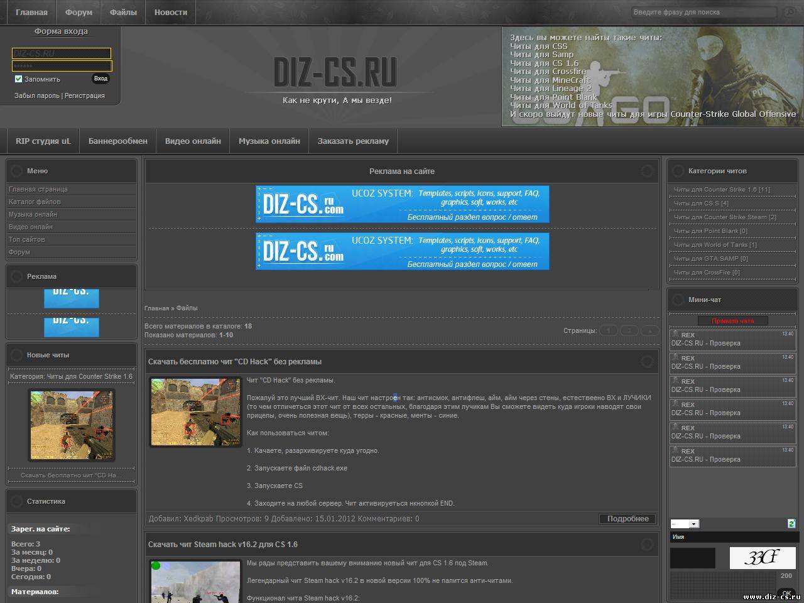Click the chat captcha code input box

click(692, 558)
